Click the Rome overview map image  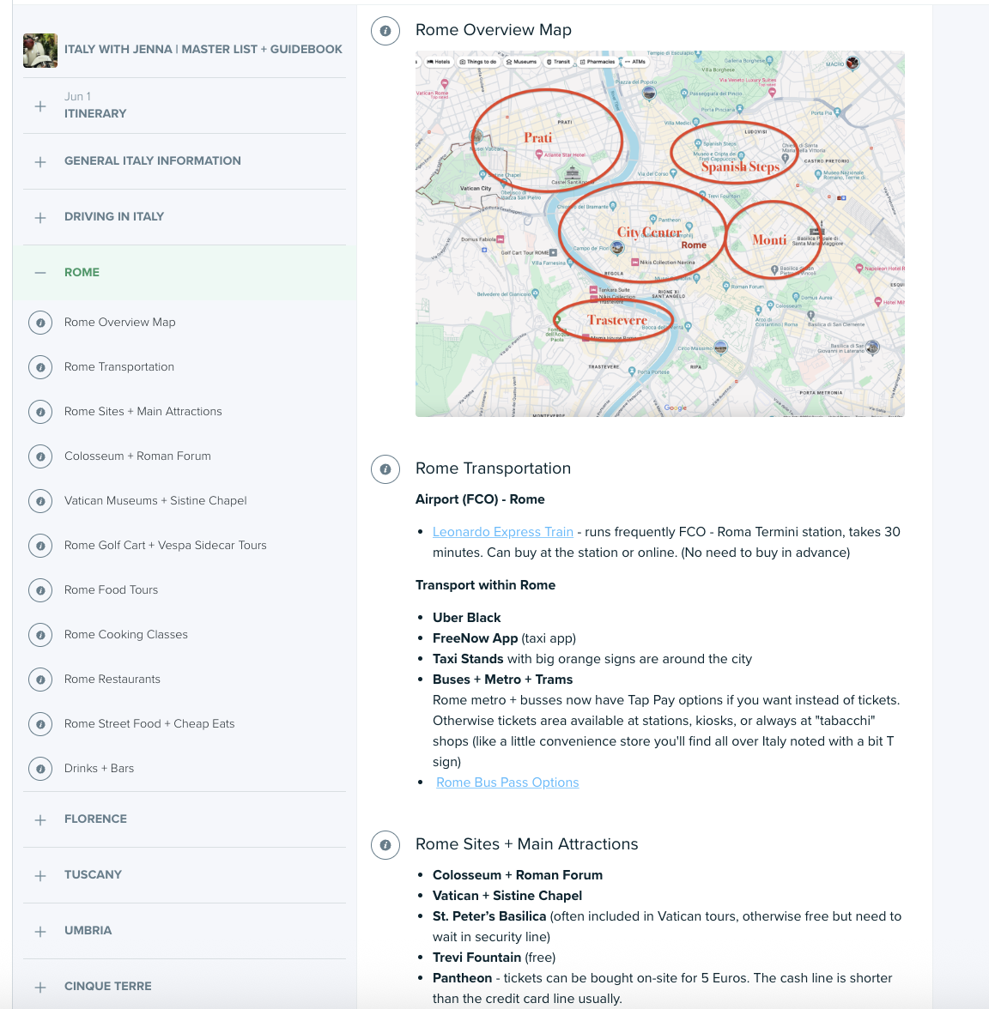[660, 233]
